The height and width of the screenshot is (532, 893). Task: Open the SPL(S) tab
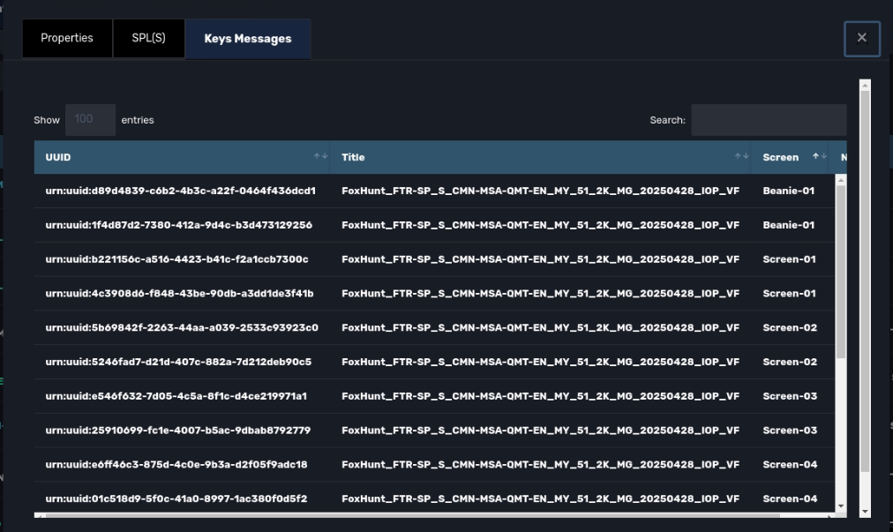148,39
